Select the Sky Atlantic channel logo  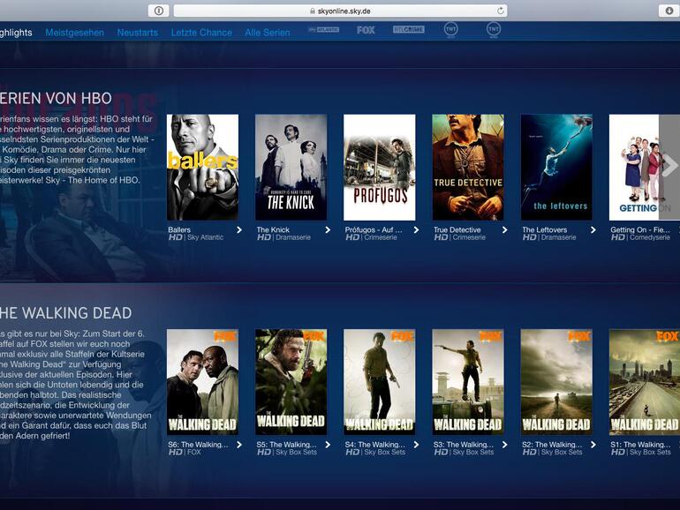tap(323, 29)
